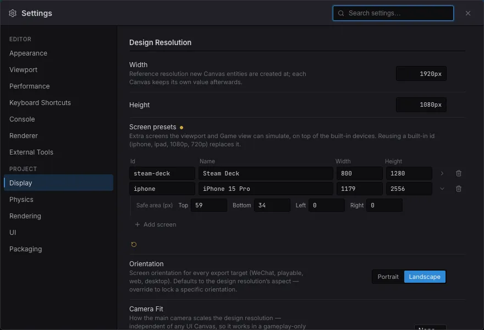Screen dimensions: 484x330
Task: Click the Orientation setting label
Action: point(146,264)
